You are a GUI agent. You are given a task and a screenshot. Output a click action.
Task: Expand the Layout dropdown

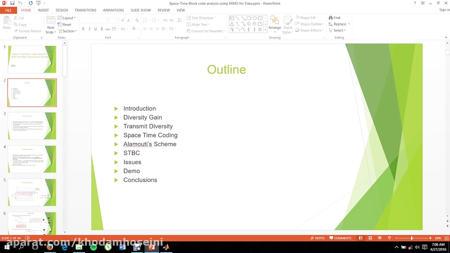(x=68, y=18)
